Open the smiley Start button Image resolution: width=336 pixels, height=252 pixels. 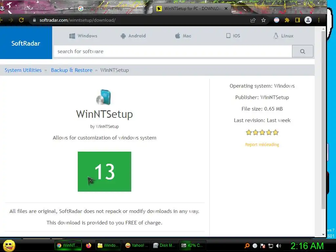(x=9, y=245)
